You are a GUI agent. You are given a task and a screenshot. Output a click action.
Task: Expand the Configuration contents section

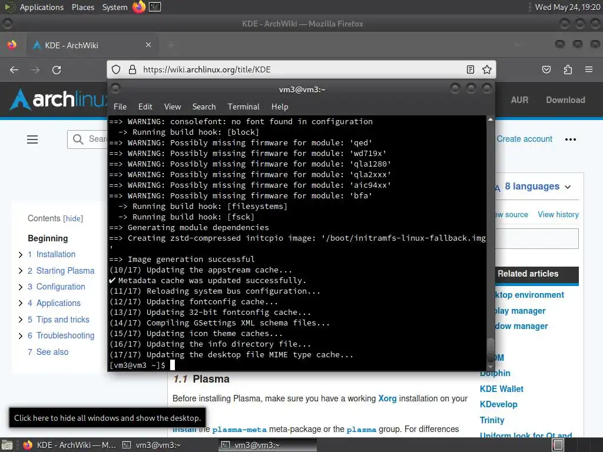[x=21, y=287]
